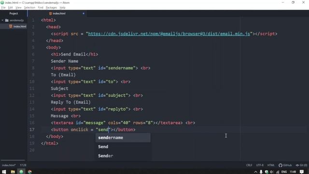This screenshot has width=309, height=174.
Task: Place cursor in the button onclick attribute
Action: click(79, 130)
